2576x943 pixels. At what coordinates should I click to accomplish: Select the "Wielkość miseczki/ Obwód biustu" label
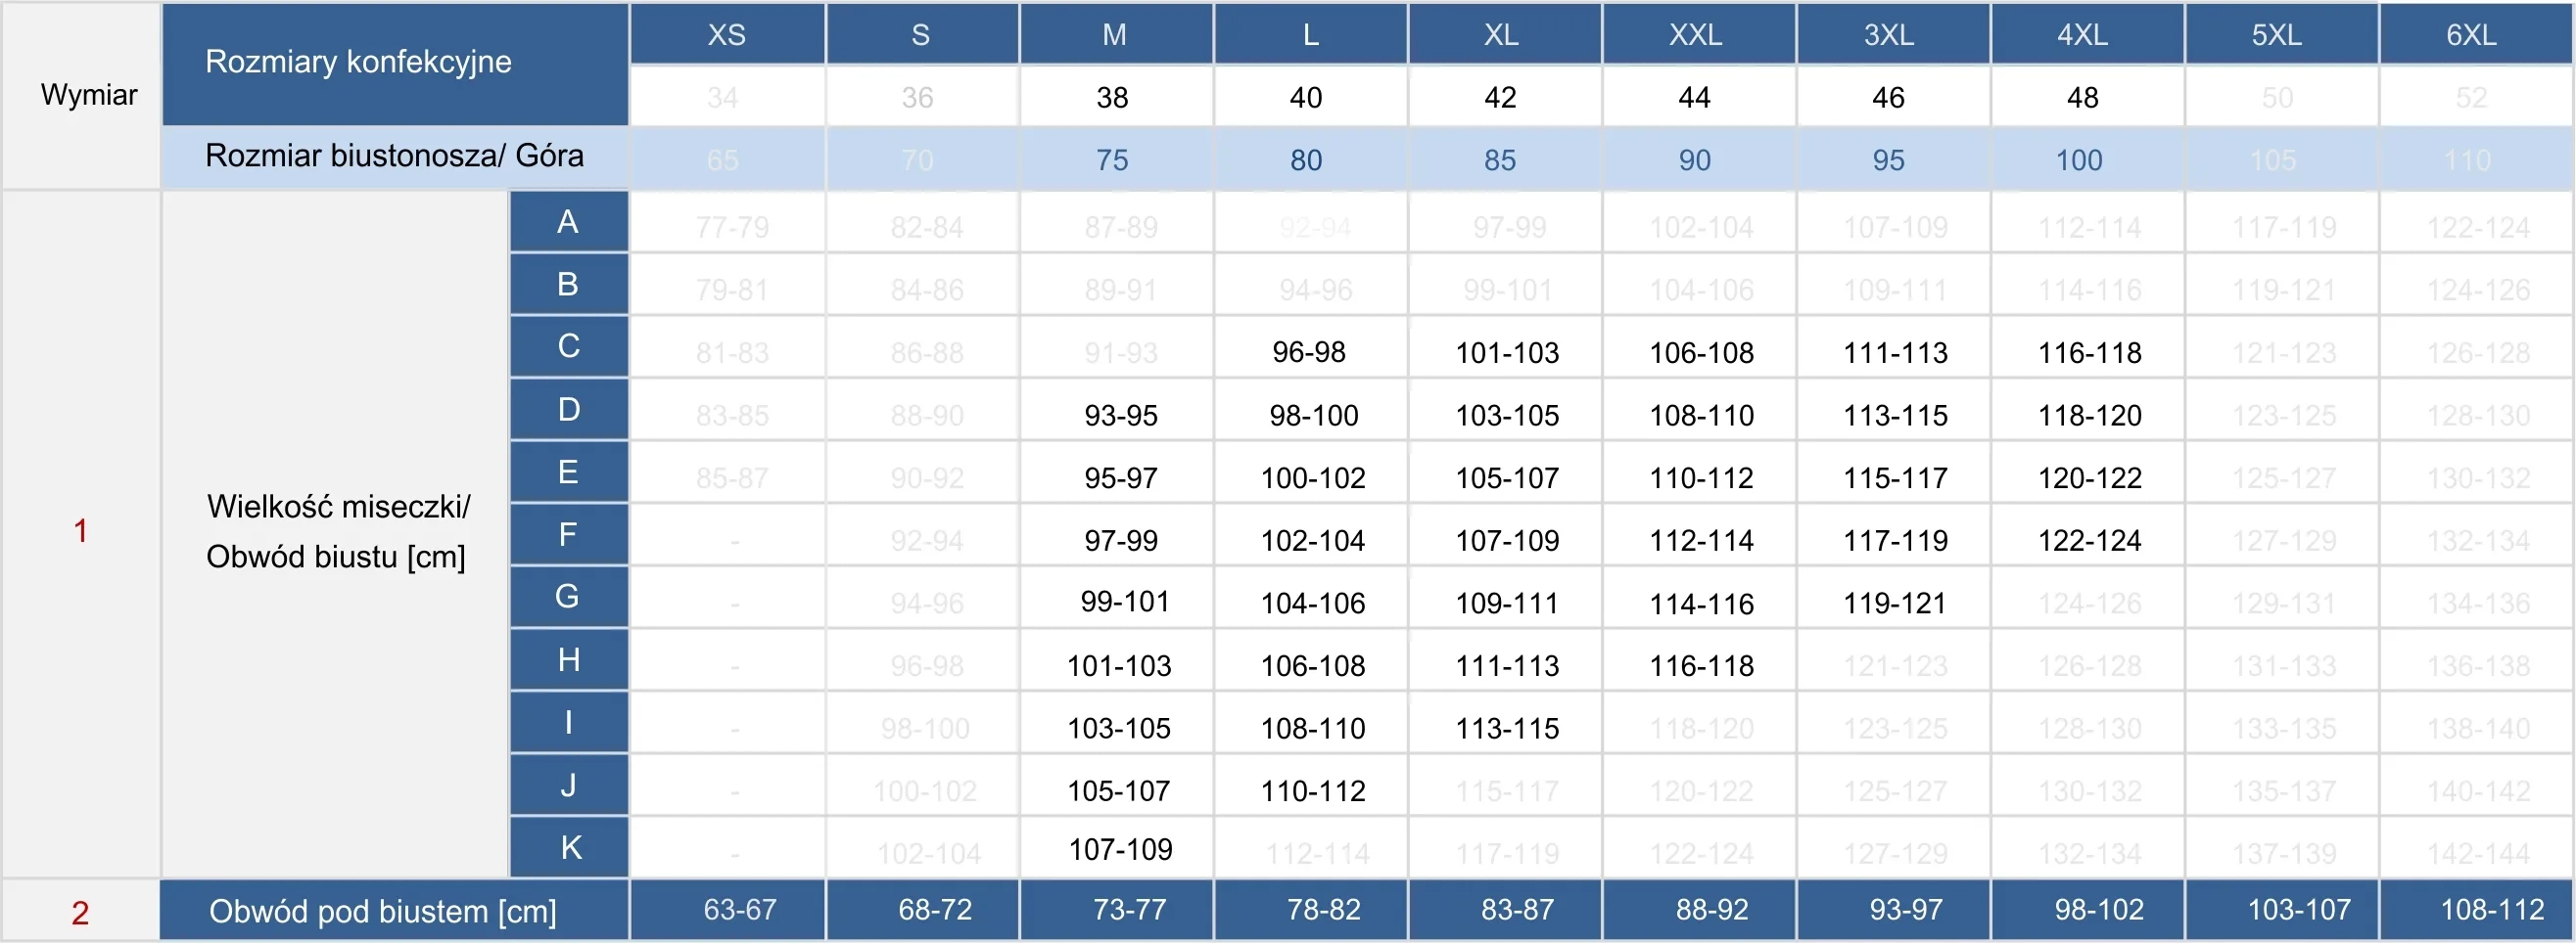337,531
